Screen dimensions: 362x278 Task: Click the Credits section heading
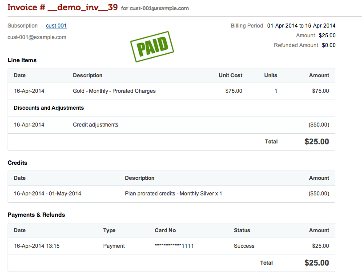pyautogui.click(x=15, y=163)
